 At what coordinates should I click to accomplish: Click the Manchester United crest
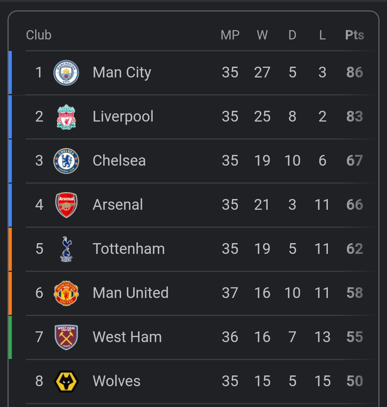(66, 293)
